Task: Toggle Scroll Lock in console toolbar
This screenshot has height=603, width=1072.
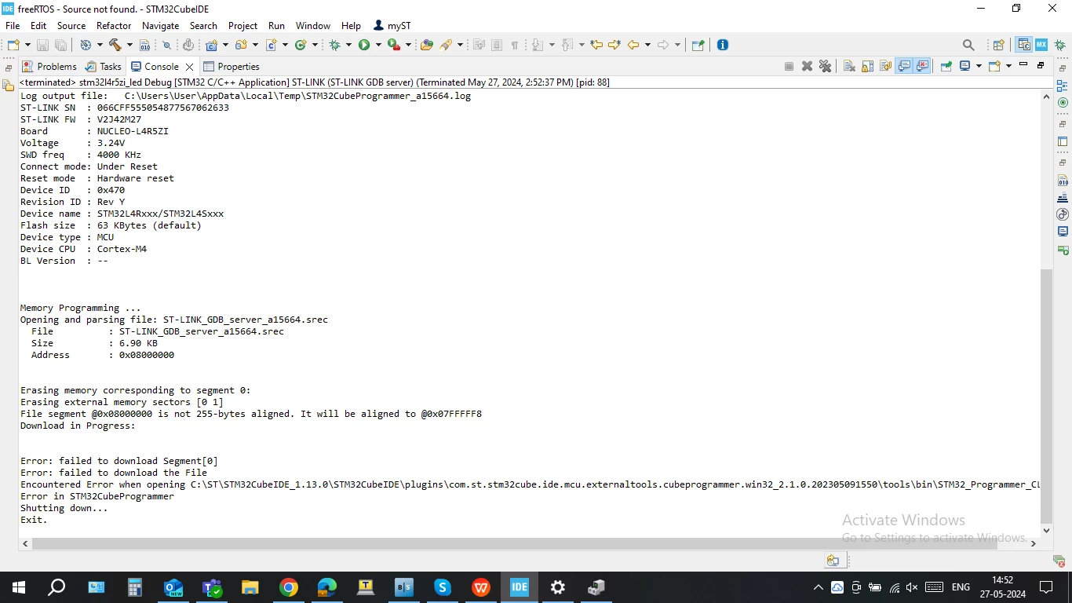Action: coord(867,67)
